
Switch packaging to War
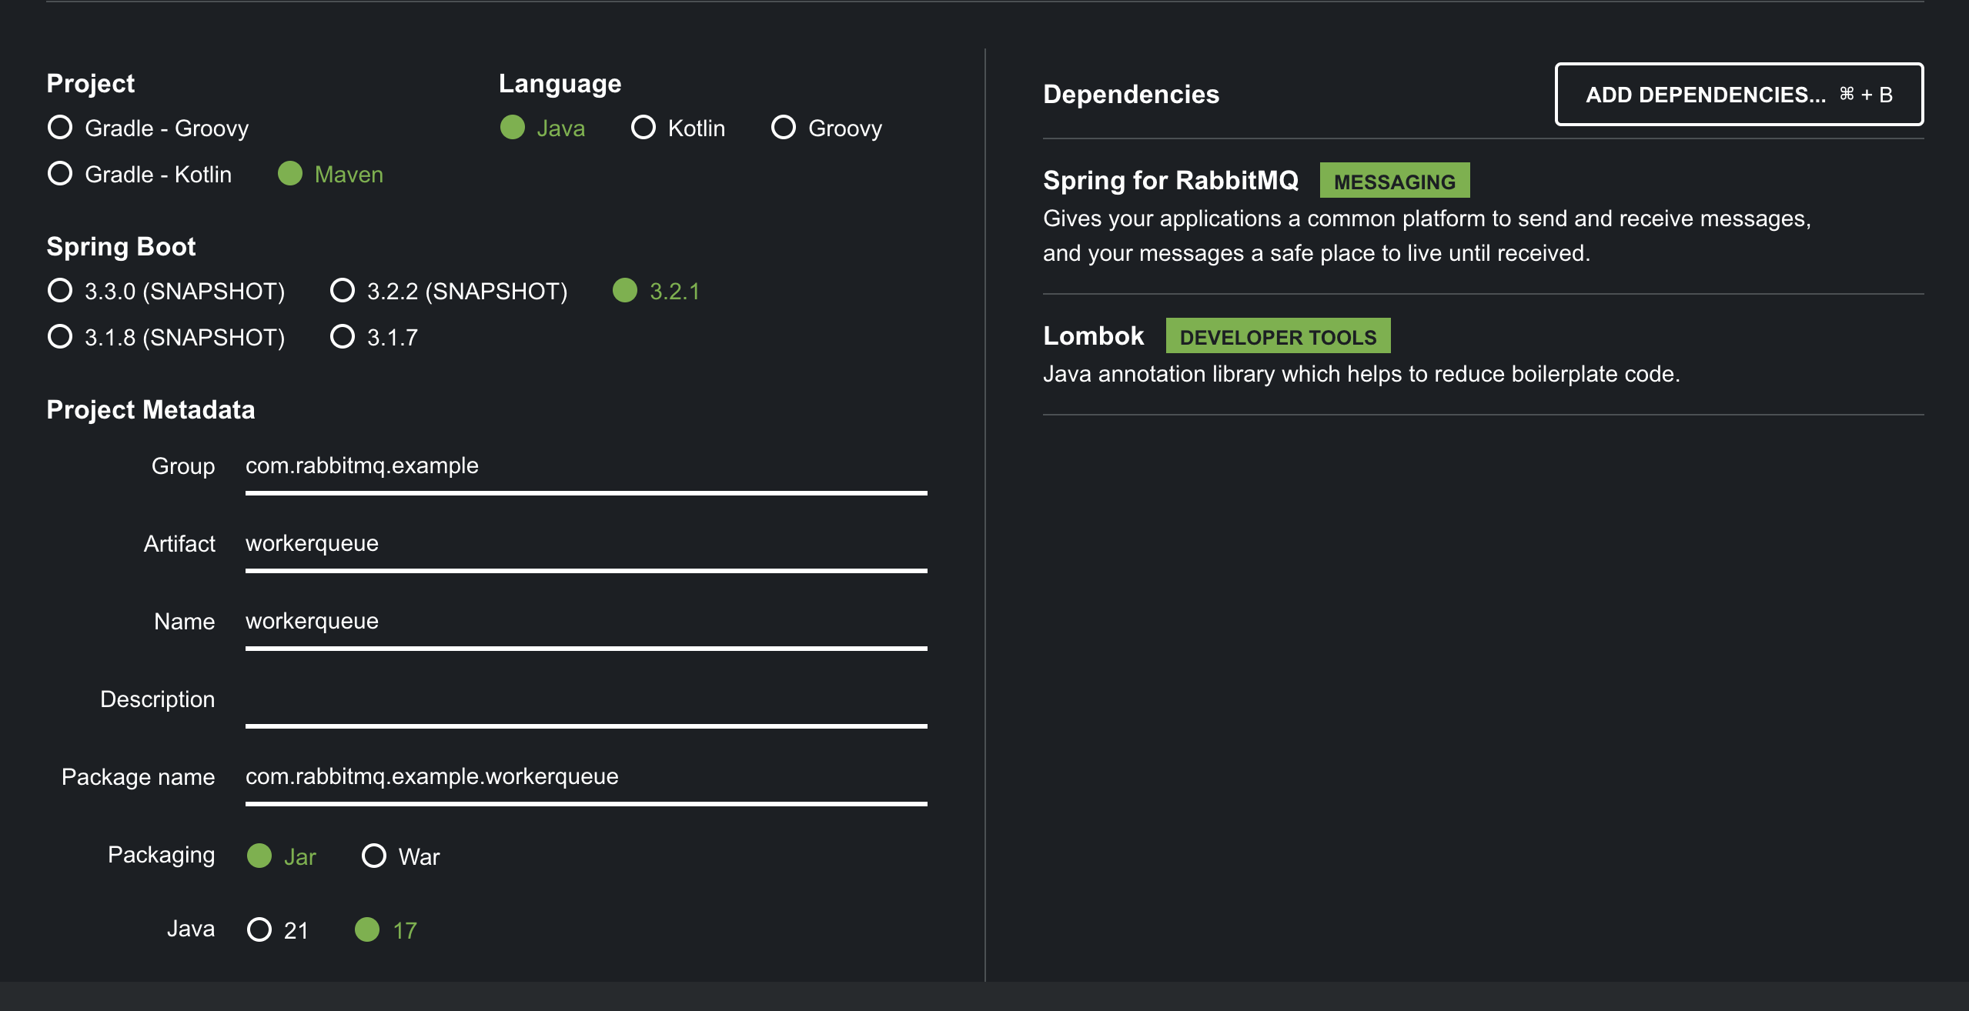point(374,856)
